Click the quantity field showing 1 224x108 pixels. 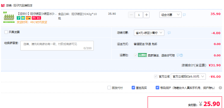click(139, 15)
